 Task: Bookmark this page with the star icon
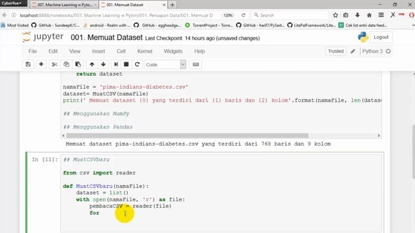pos(335,16)
